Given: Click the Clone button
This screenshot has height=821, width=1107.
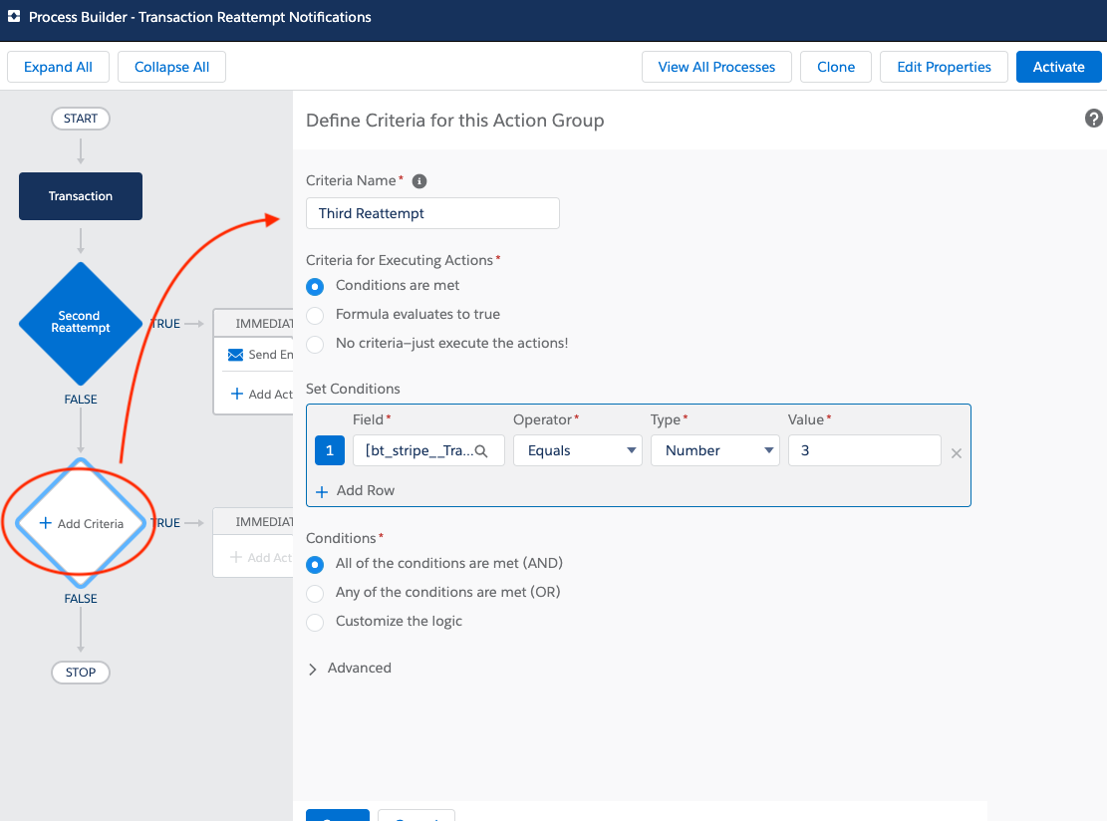Looking at the screenshot, I should [x=836, y=67].
